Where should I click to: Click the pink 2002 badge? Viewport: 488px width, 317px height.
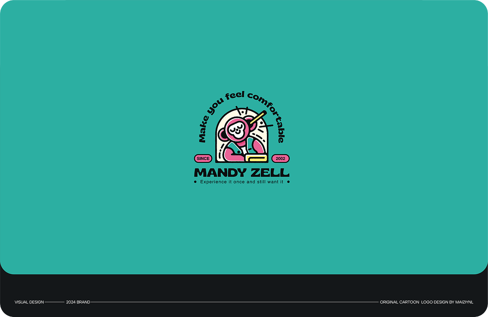(x=280, y=158)
